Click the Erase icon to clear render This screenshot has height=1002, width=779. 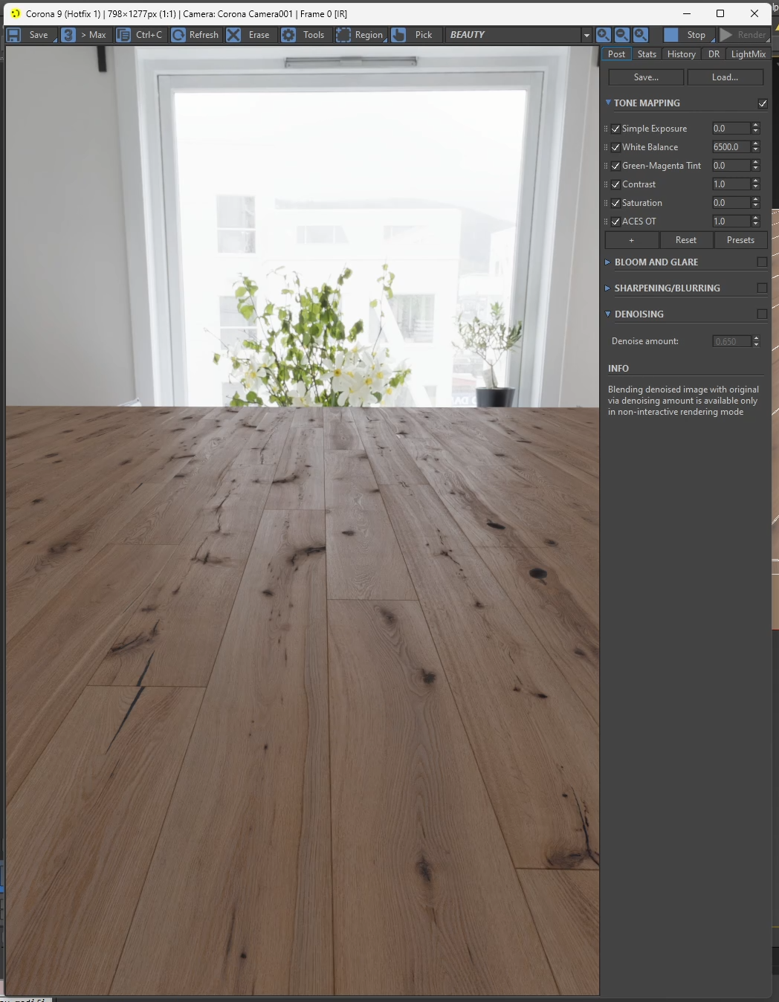(x=233, y=35)
